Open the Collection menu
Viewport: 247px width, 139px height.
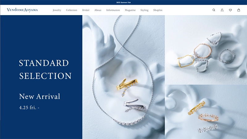(72, 10)
